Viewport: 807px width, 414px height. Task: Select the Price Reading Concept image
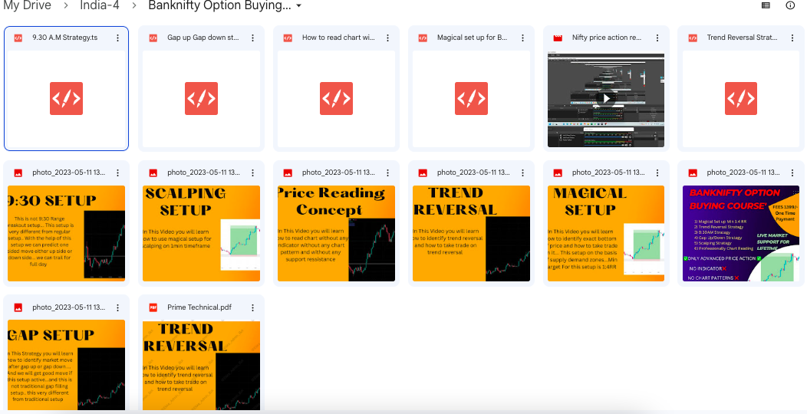(336, 233)
